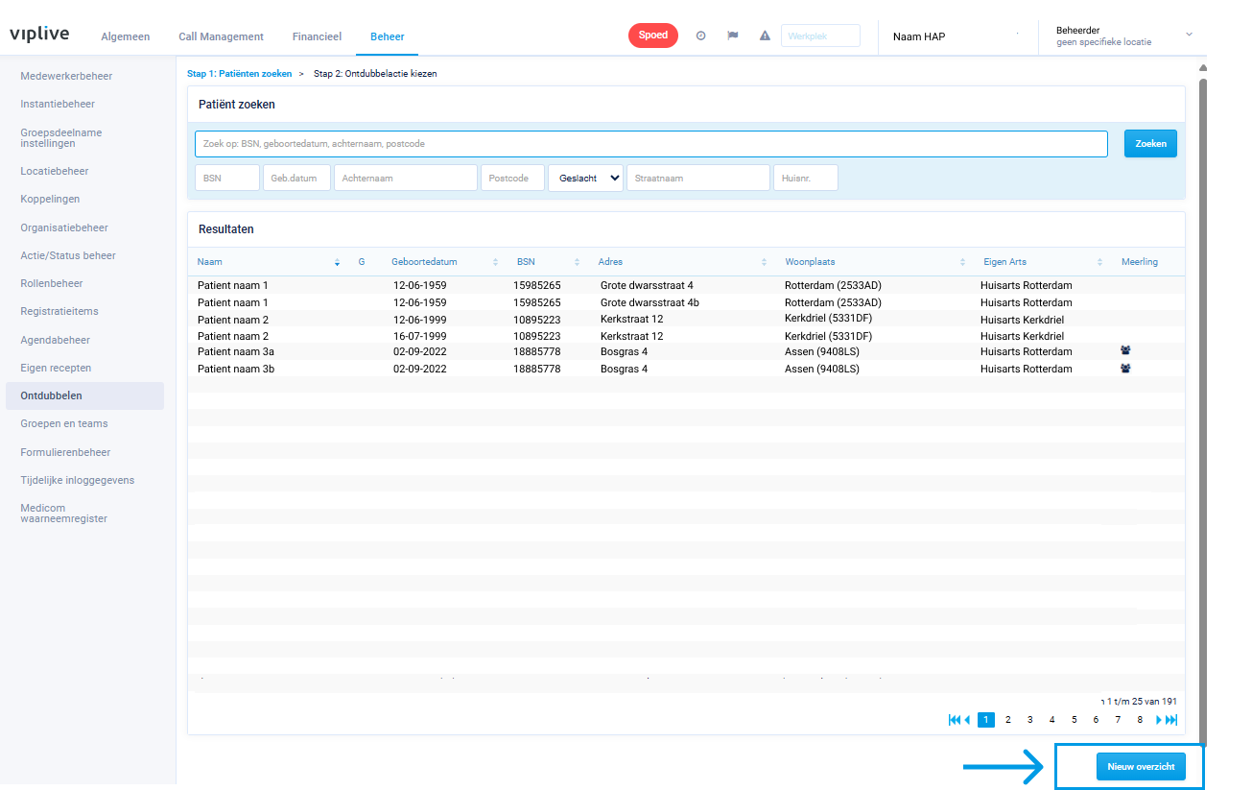Click the Achternaam input field
This screenshot has width=1252, height=790.
406,178
